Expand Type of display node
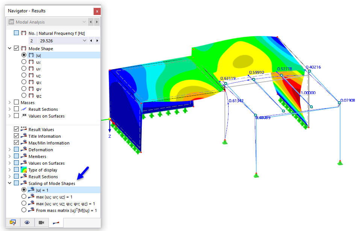The height and width of the screenshot is (231, 356). tap(9, 170)
